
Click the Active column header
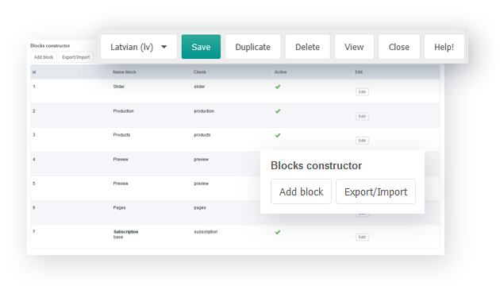(x=280, y=72)
